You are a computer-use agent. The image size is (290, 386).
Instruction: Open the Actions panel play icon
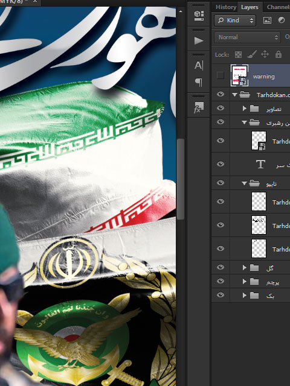coord(199,40)
